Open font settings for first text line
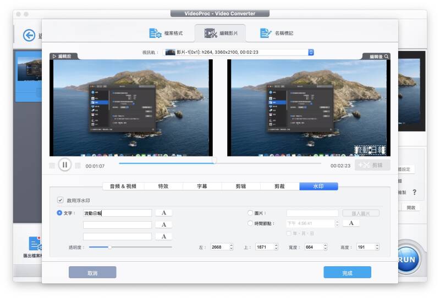This screenshot has height=298, width=440. click(164, 213)
